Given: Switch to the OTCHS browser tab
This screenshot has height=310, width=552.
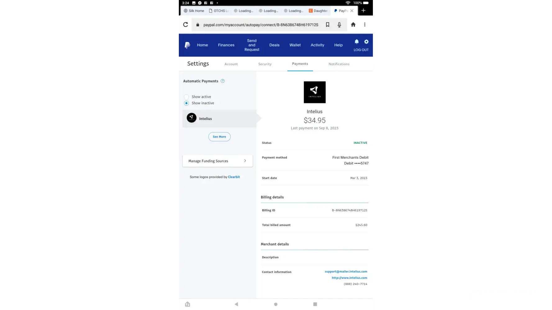Looking at the screenshot, I should [219, 11].
